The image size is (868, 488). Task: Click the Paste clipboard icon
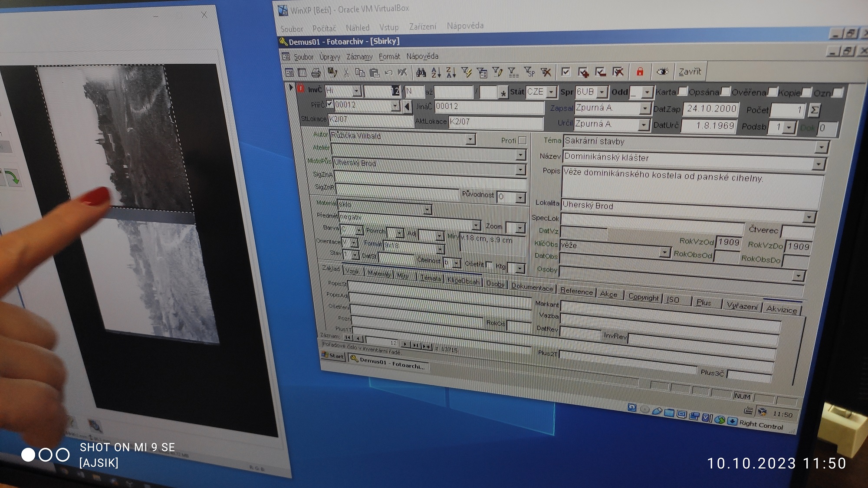click(x=374, y=72)
